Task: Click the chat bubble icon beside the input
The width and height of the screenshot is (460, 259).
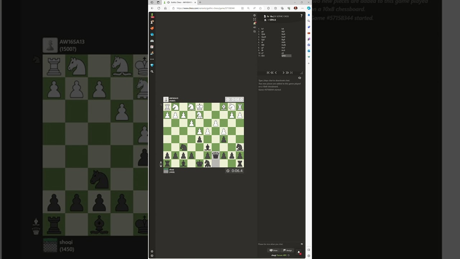Action: 302,244
